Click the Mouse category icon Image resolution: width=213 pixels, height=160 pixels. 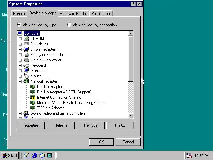coord(26,76)
